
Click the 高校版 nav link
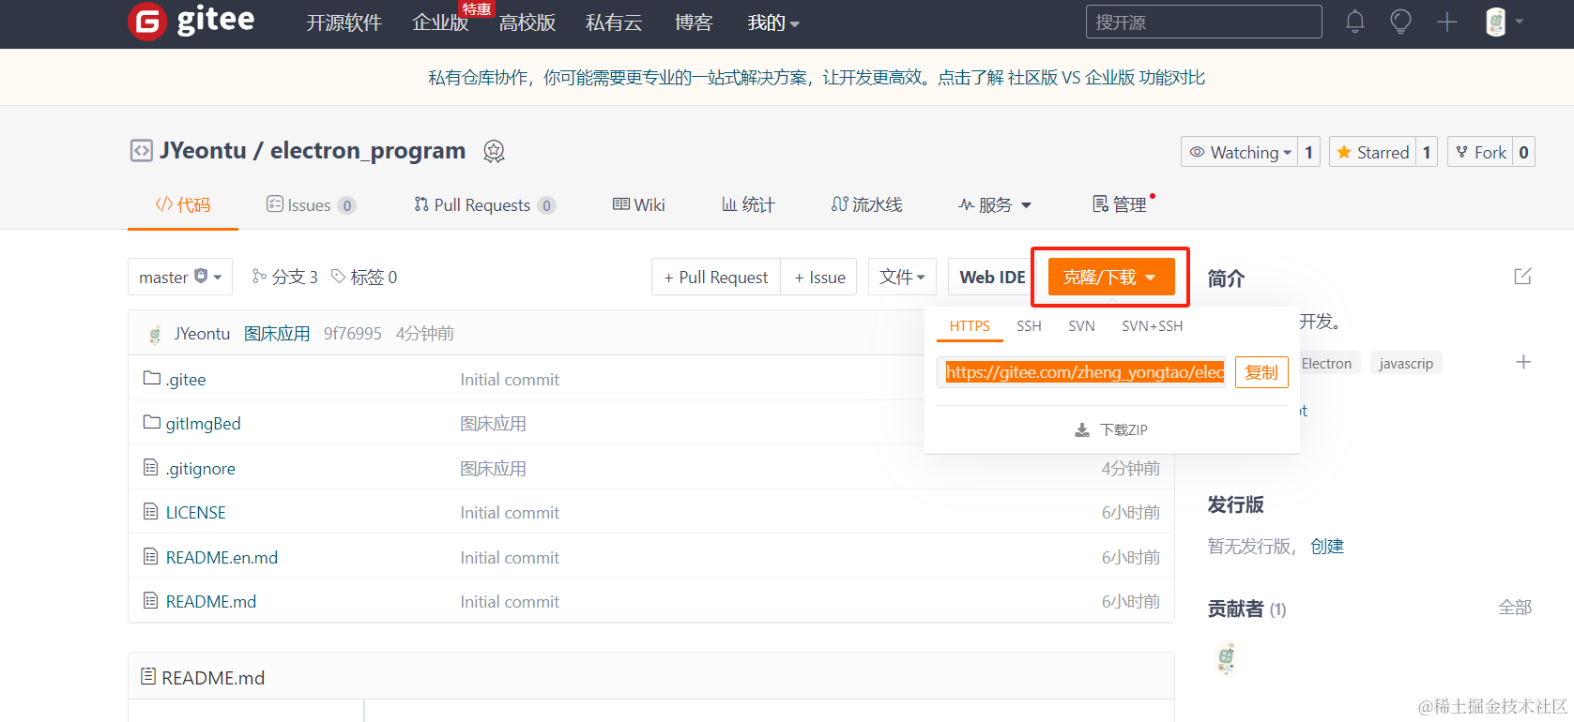pyautogui.click(x=527, y=23)
